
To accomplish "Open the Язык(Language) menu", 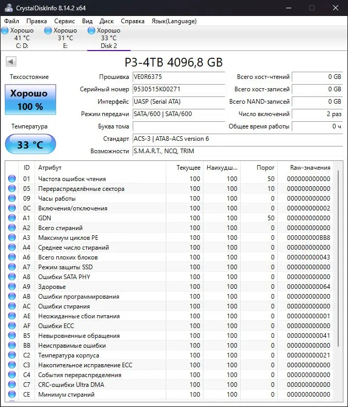I will pyautogui.click(x=174, y=21).
